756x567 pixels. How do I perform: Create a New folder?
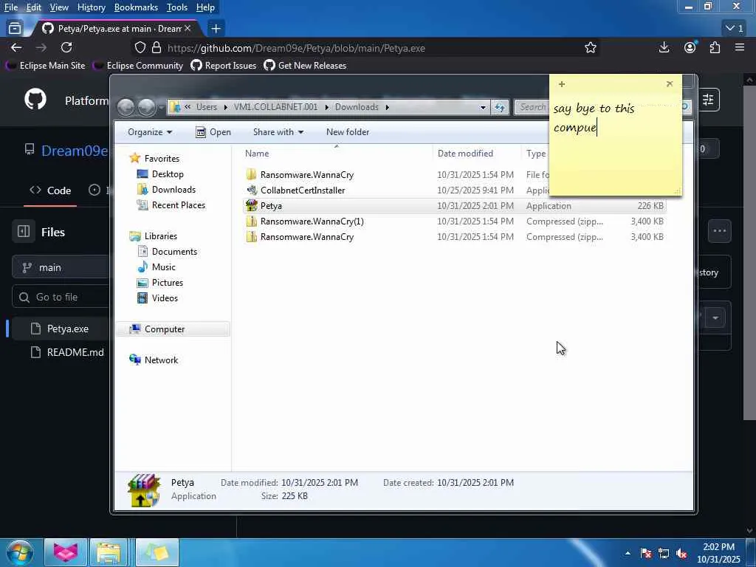point(348,132)
